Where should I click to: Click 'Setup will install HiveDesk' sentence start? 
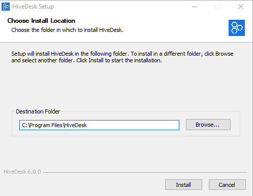click(42, 54)
